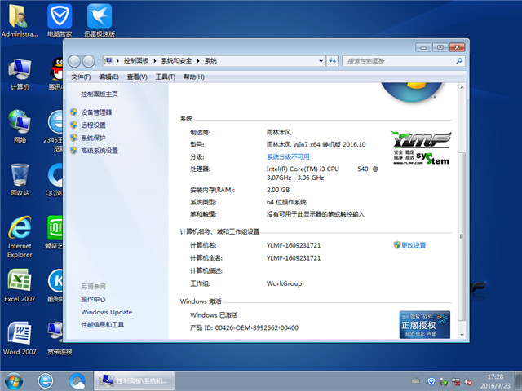Click product ID 00426-OEM-8992662-00400 text

tap(257, 327)
